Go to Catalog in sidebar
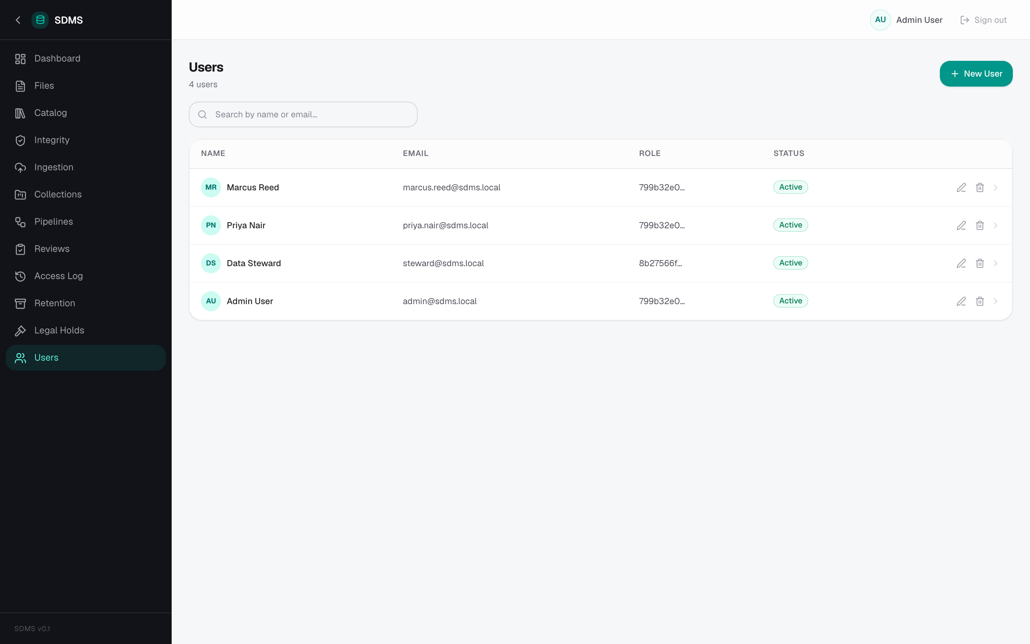 (x=85, y=113)
